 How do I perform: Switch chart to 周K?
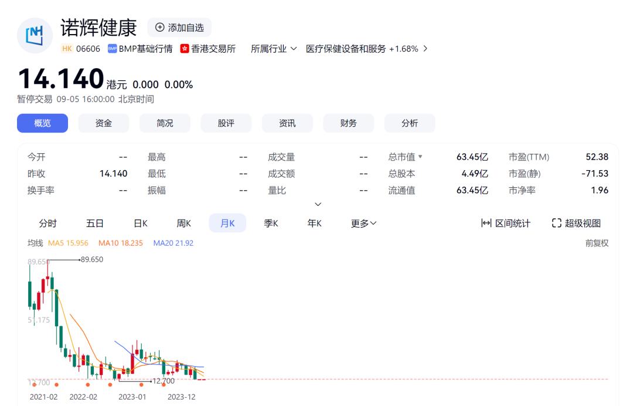183,224
